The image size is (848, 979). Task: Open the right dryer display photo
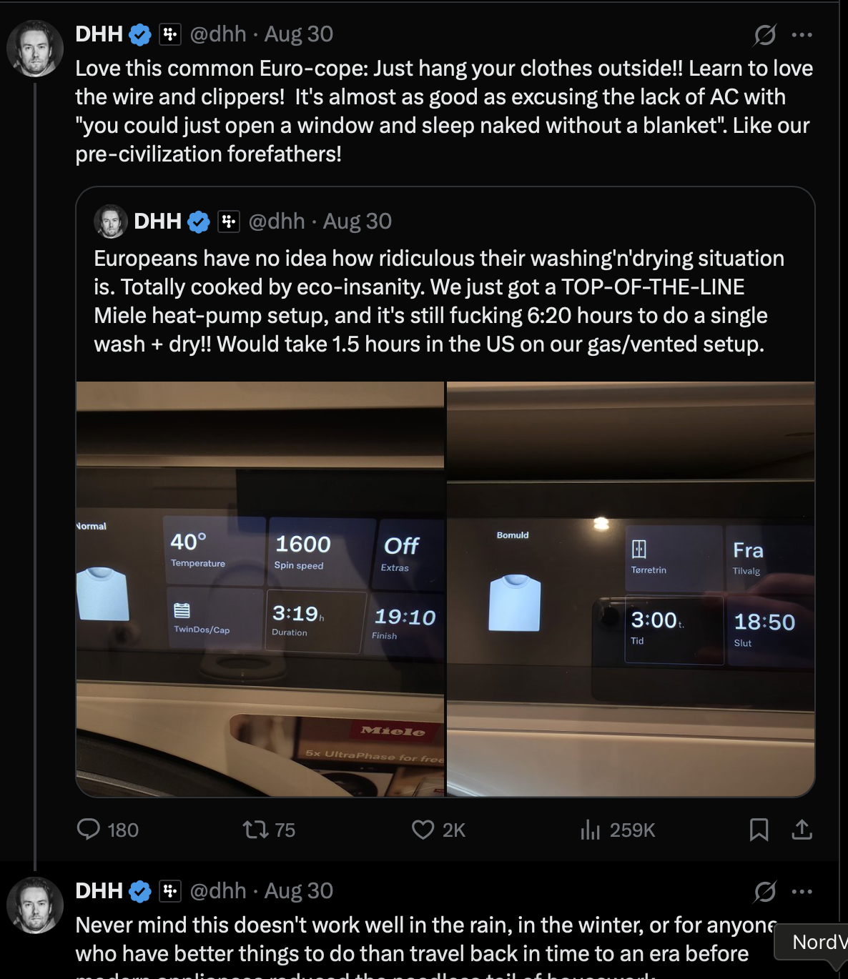[x=630, y=589]
